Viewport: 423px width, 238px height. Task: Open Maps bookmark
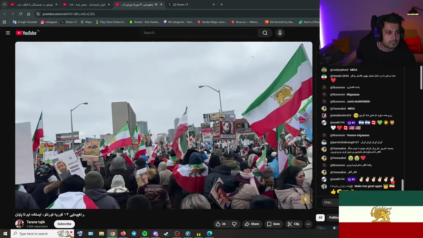(x=86, y=22)
